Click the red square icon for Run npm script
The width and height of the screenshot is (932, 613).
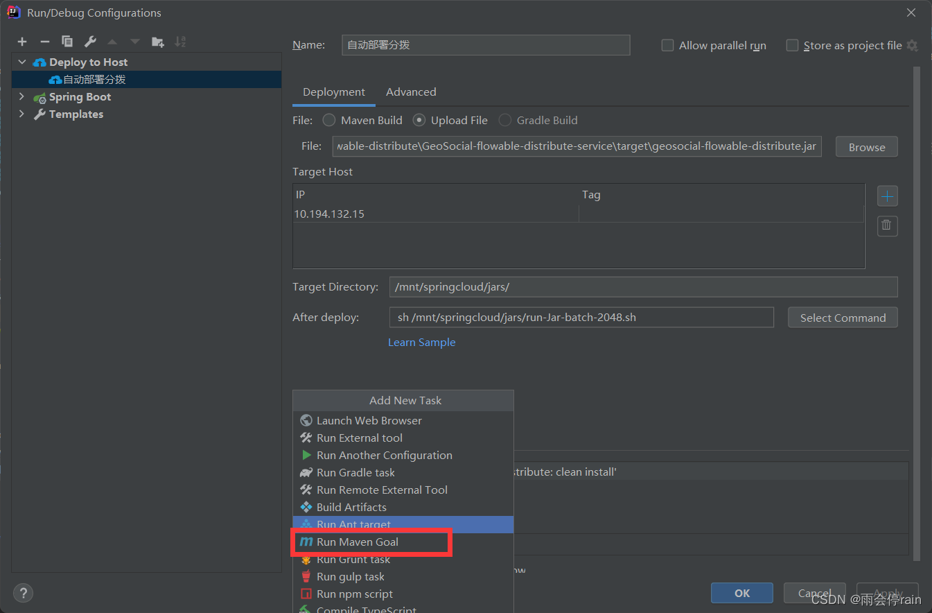tap(306, 594)
